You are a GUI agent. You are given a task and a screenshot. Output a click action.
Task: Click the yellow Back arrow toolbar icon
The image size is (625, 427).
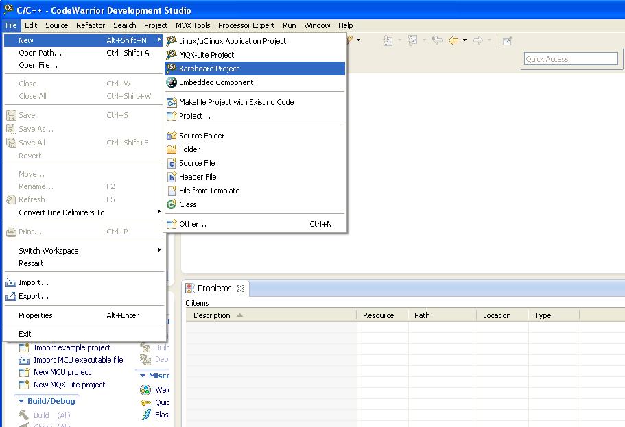453,40
